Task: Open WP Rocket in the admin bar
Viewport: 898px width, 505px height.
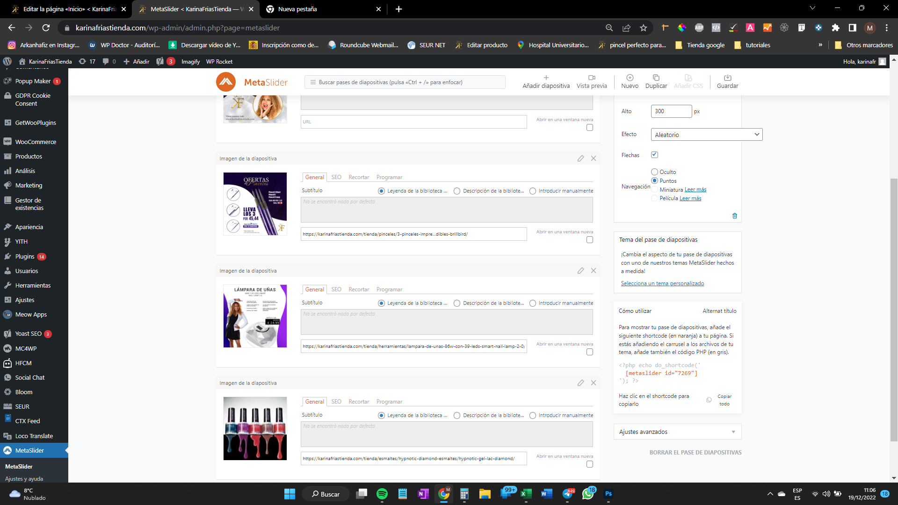Action: 219,61
